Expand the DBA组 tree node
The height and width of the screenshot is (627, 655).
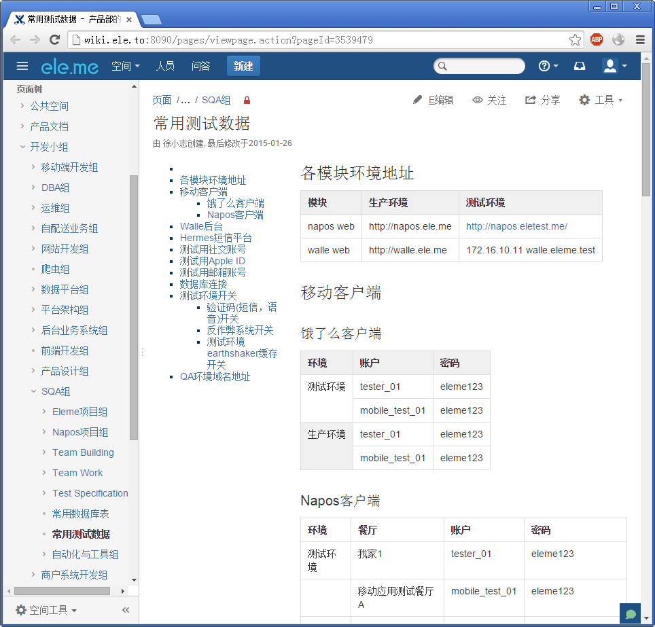[33, 187]
